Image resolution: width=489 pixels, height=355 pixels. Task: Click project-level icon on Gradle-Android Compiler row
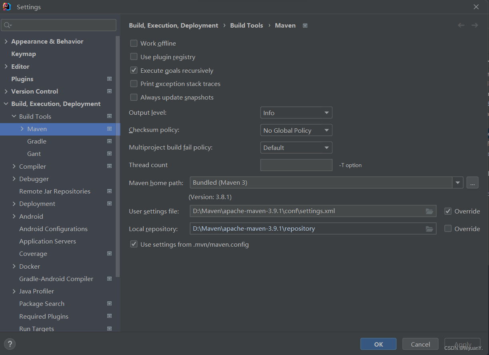coord(109,279)
